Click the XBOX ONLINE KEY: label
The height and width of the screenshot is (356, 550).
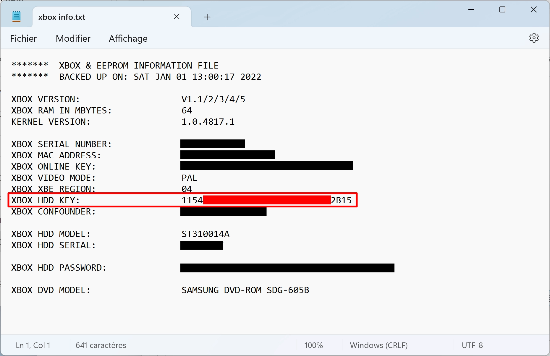click(54, 167)
